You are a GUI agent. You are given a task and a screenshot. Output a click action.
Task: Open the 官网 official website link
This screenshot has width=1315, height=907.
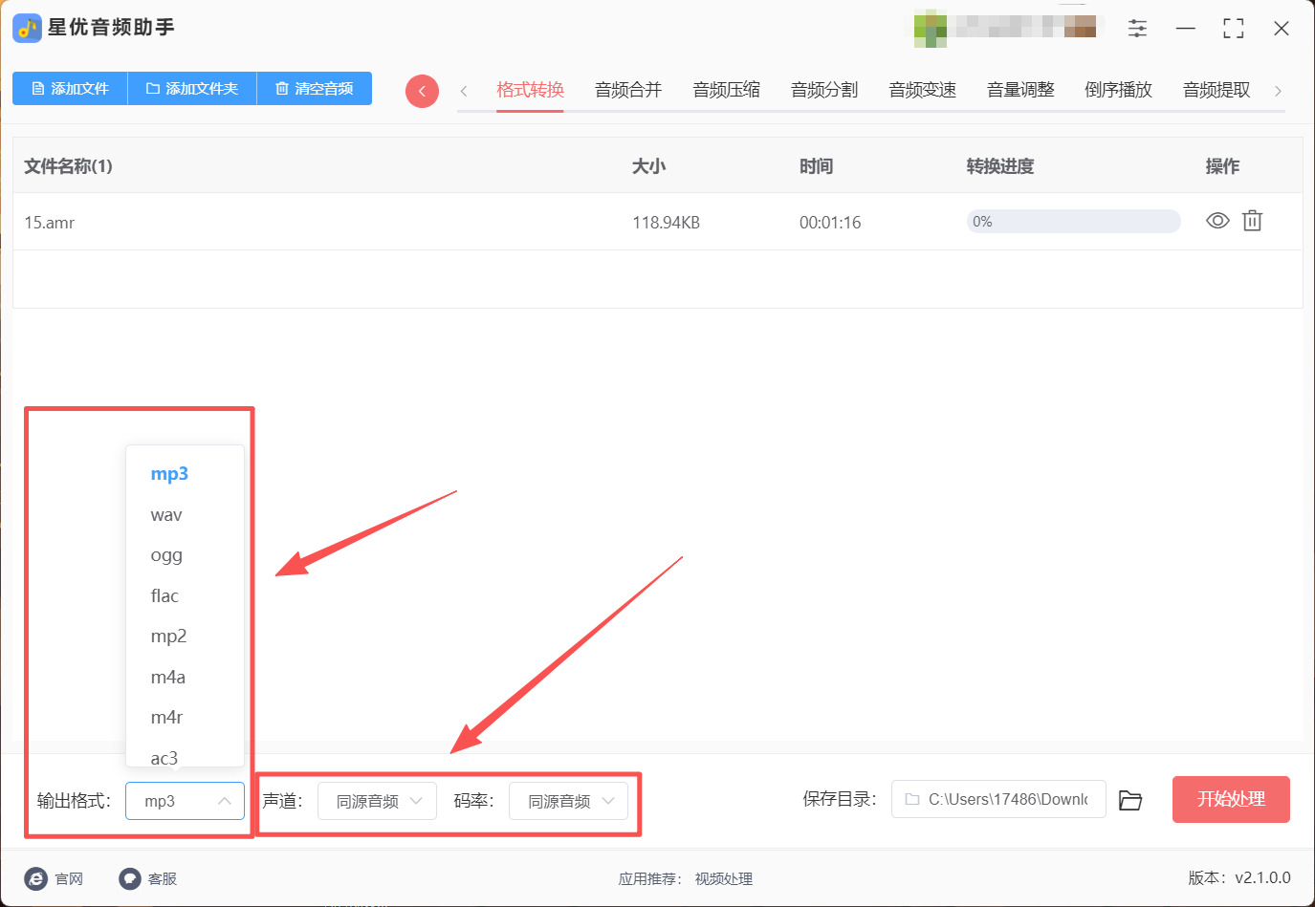point(54,878)
